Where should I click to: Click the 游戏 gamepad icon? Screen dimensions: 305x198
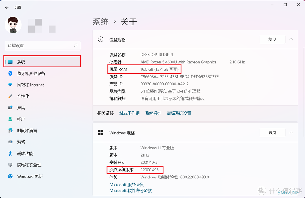tap(10, 142)
